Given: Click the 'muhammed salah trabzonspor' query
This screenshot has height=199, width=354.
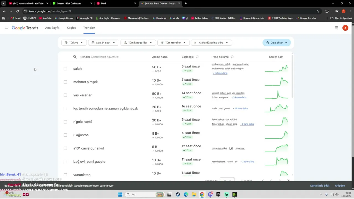Looking at the screenshot, I should (x=228, y=69).
